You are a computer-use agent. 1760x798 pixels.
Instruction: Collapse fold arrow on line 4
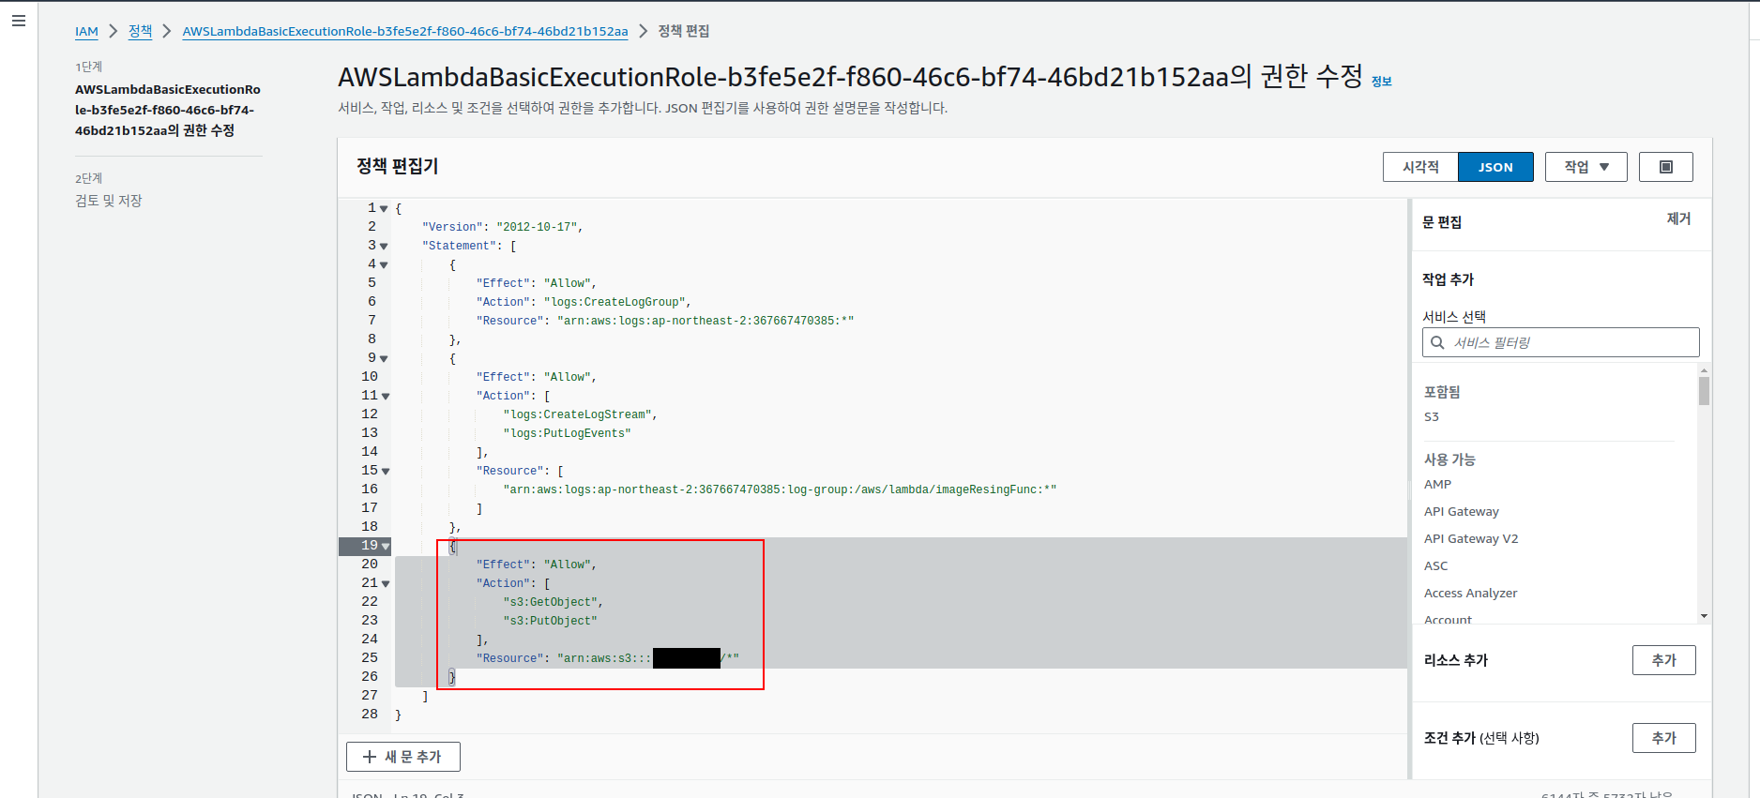[x=384, y=265]
